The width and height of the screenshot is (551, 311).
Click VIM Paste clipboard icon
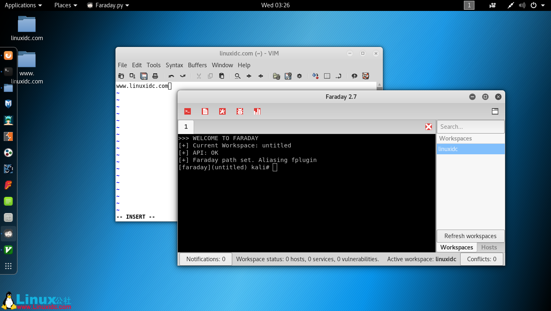click(222, 76)
